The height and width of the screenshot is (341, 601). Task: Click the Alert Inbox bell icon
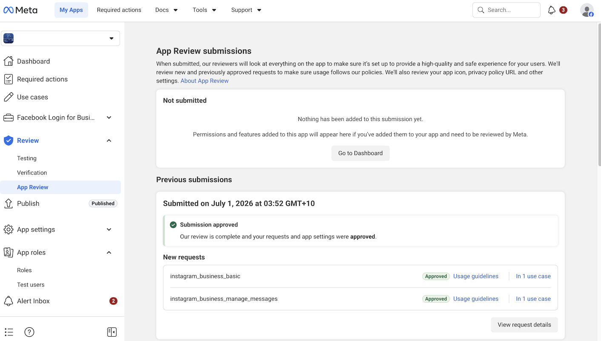point(9,301)
